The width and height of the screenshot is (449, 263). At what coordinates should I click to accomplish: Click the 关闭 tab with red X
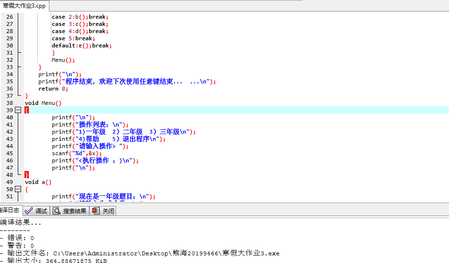pyautogui.click(x=103, y=211)
